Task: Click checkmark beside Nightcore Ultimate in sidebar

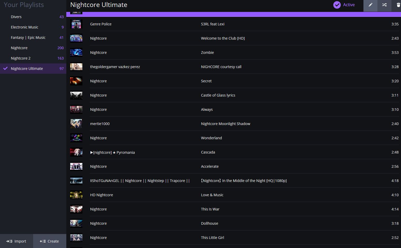Action: [x=5, y=69]
